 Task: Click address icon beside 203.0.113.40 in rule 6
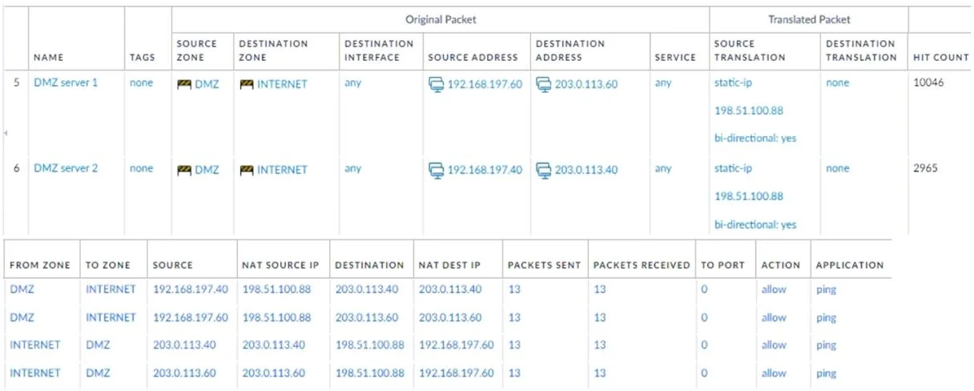tap(543, 170)
